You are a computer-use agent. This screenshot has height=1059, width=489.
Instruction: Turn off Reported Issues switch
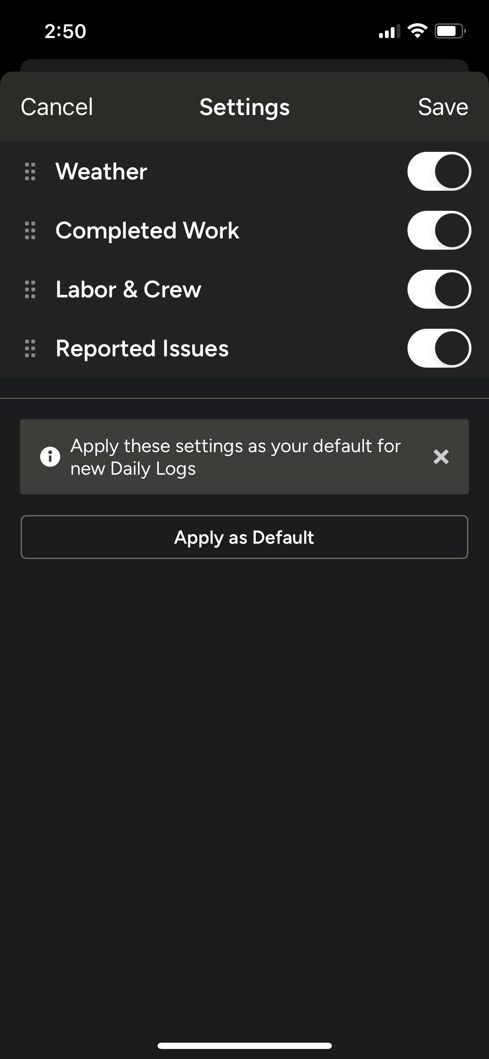(x=439, y=348)
